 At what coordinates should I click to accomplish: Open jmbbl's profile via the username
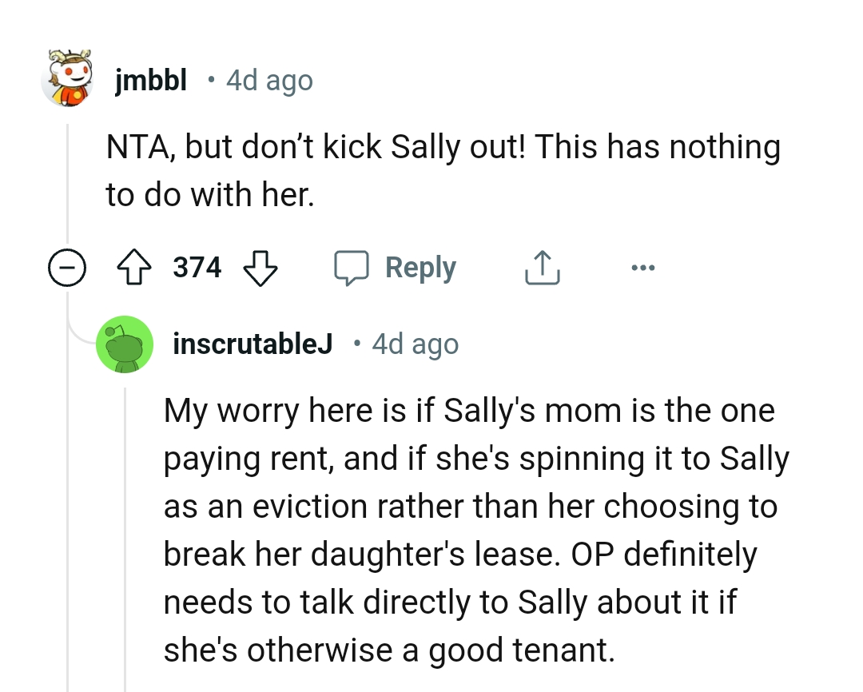coord(151,79)
